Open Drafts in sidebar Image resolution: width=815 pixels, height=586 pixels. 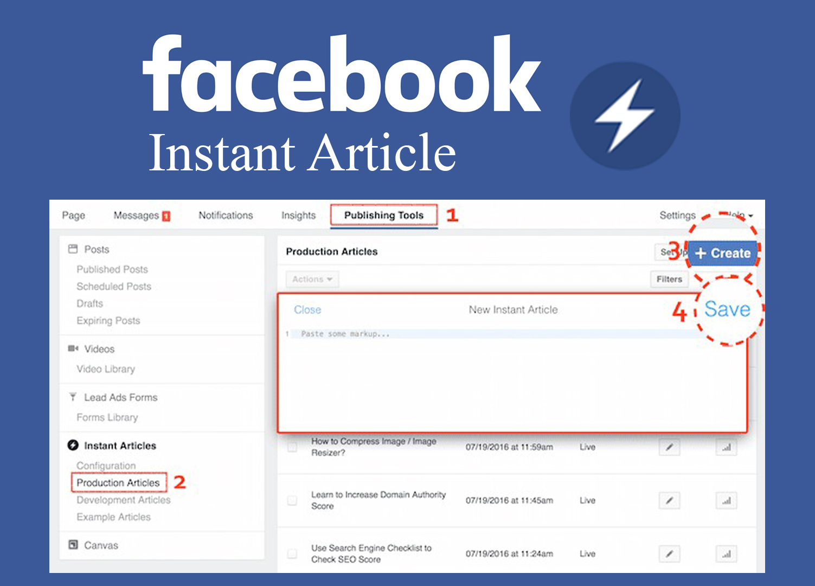click(89, 303)
